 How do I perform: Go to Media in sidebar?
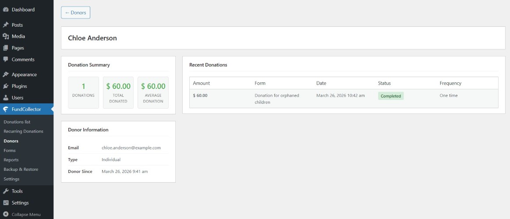(x=18, y=36)
